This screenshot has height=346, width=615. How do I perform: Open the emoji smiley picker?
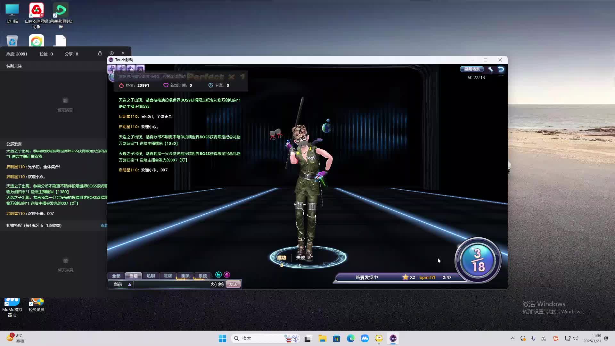pyautogui.click(x=221, y=284)
